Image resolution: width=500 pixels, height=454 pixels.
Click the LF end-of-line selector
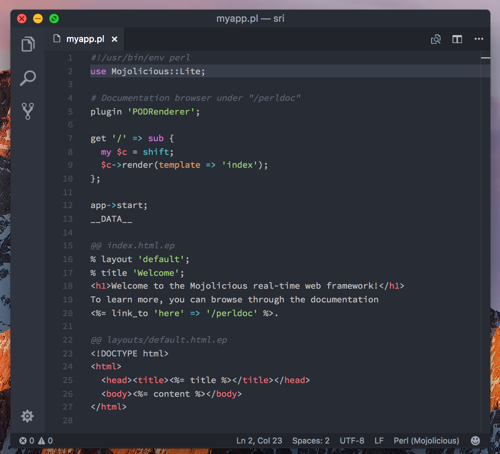(x=379, y=441)
